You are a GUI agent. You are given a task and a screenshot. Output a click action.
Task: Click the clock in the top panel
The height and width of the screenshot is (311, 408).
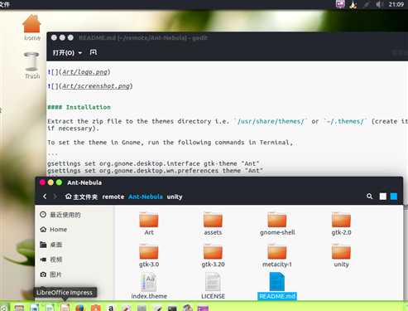(396, 4)
